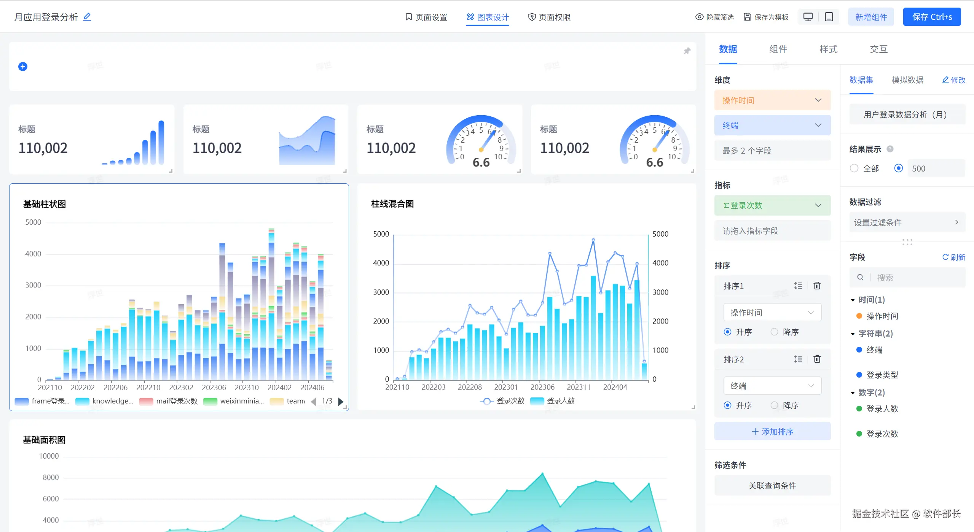This screenshot has height=532, width=974.
Task: Delete 排序1 with trash icon
Action: [817, 286]
